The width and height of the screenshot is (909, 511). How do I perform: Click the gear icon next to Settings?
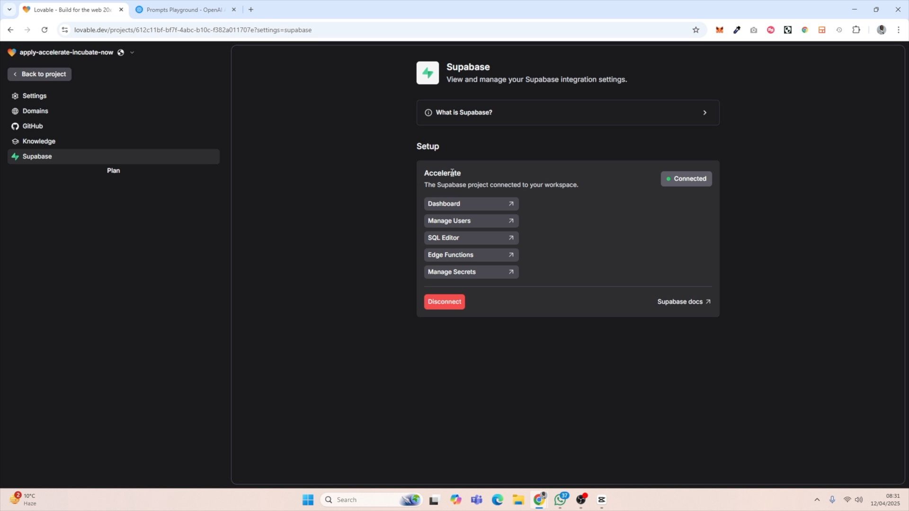[x=15, y=96]
